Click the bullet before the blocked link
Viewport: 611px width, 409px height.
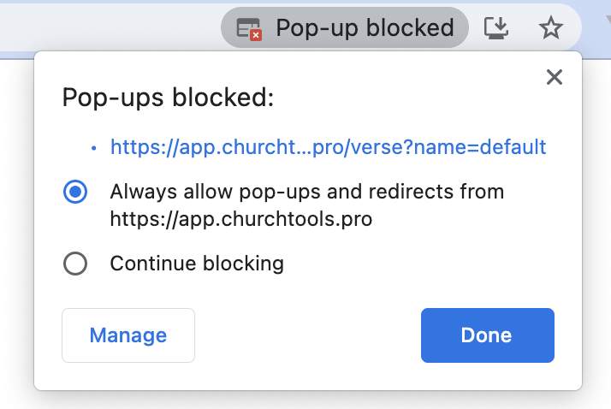(x=94, y=148)
